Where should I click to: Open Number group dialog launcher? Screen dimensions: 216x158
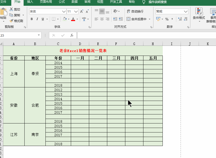[x=188, y=27]
